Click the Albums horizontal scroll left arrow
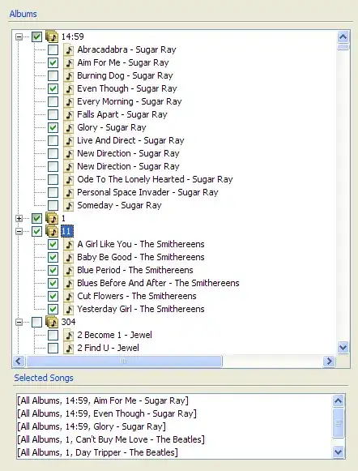Screen dimensions: 358x471 (x=19, y=361)
